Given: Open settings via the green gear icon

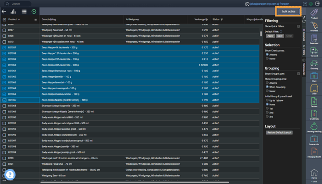Looking at the screenshot, I should point(311,4).
